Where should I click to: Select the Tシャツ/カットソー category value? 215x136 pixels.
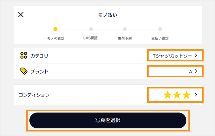[172, 56]
